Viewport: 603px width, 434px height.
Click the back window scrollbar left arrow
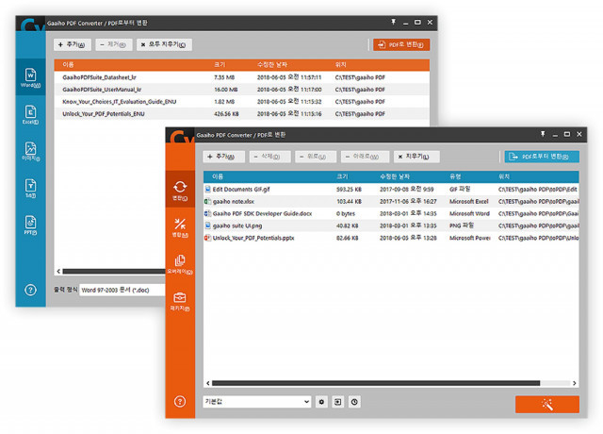(x=58, y=272)
